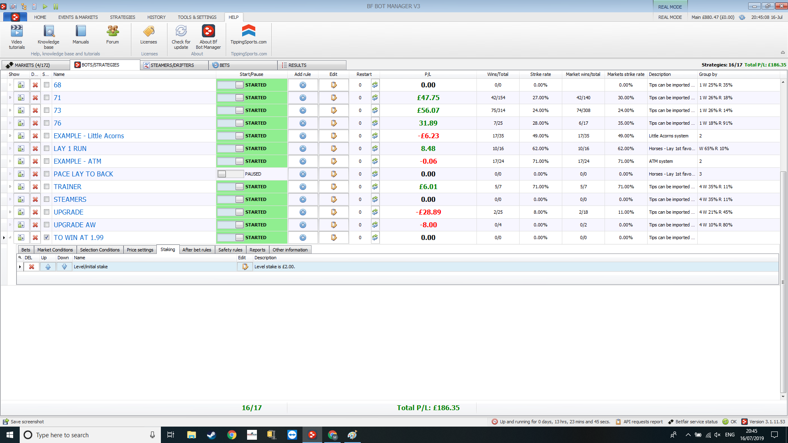Pause the UPGRADE strategy switch
Image resolution: width=788 pixels, height=443 pixels.
(x=231, y=212)
